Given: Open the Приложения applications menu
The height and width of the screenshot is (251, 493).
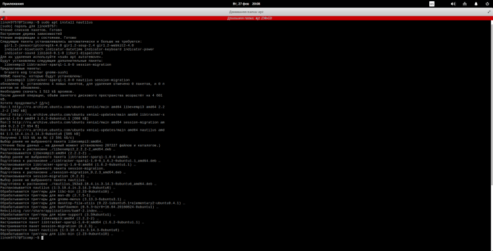Looking at the screenshot, I should click(13, 4).
